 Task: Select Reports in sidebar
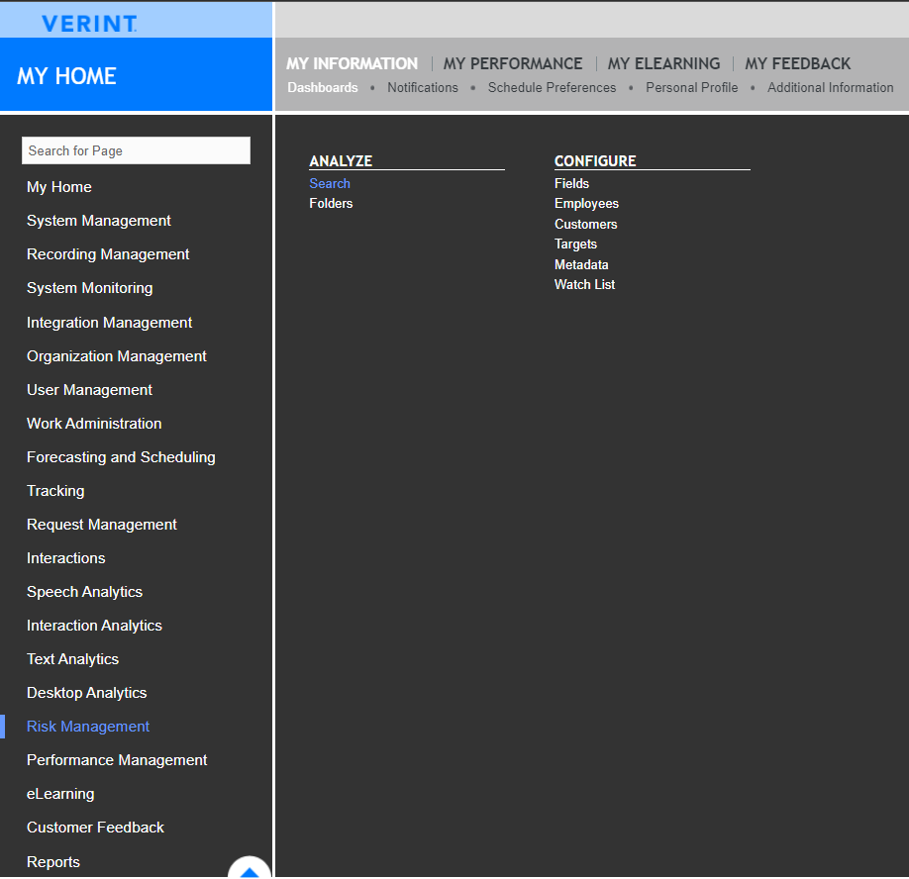point(53,861)
